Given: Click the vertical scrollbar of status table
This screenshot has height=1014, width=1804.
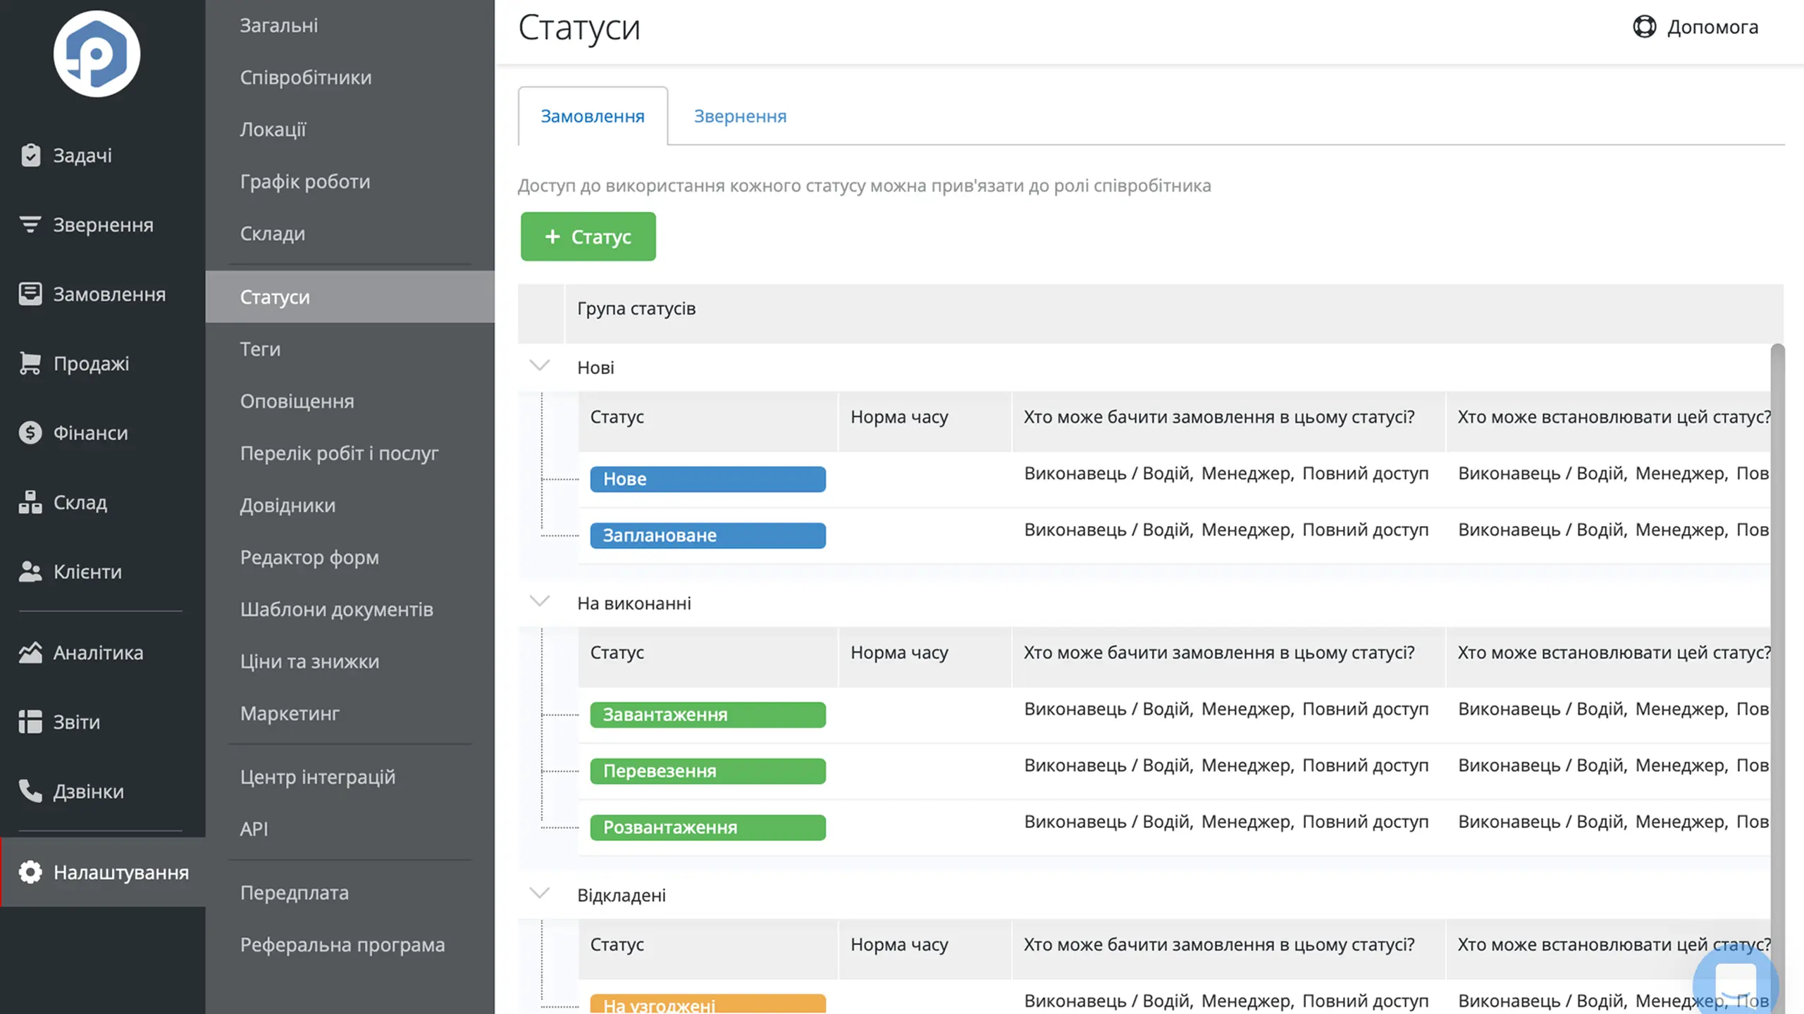Looking at the screenshot, I should point(1777,676).
